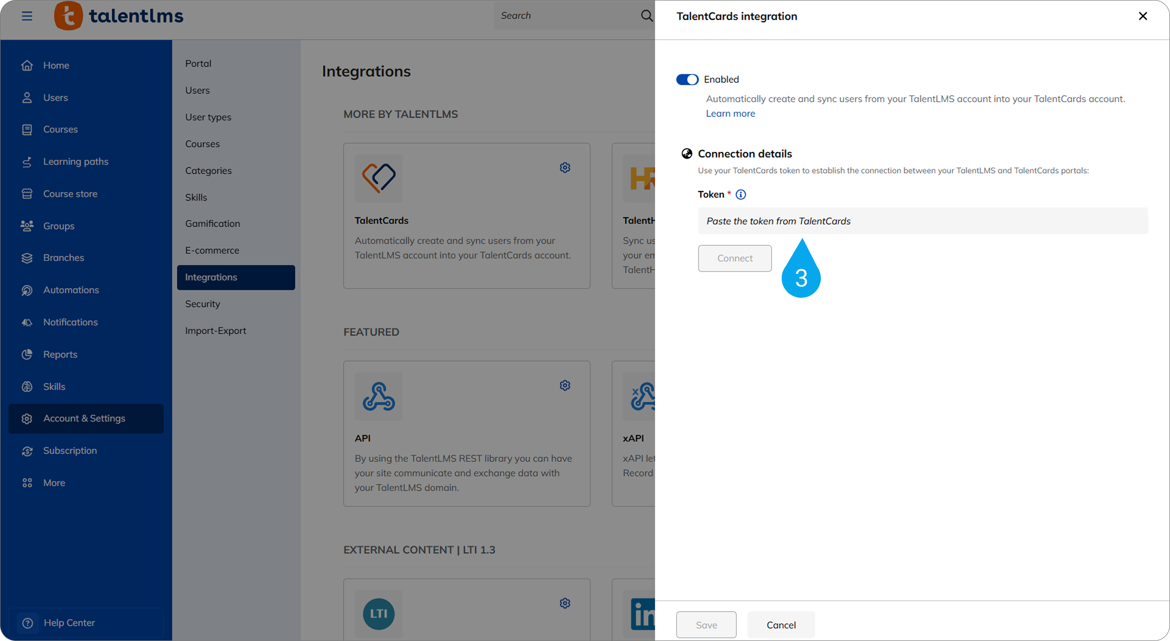This screenshot has width=1170, height=641.
Task: Click the Branches layers icon
Action: pyautogui.click(x=27, y=258)
